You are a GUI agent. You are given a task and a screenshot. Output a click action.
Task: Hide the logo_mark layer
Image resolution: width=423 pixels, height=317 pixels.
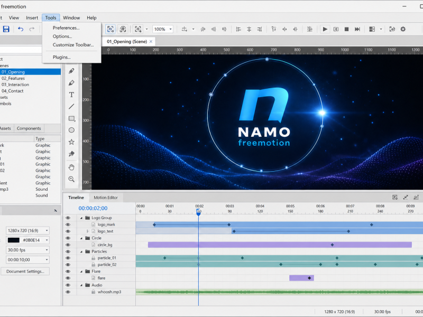coord(68,225)
